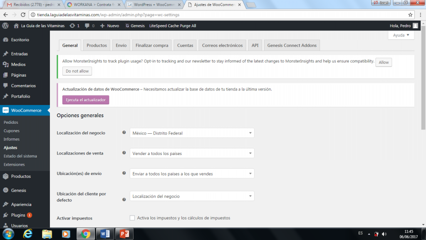Click the Do not allow button
This screenshot has width=426, height=240.
(x=77, y=71)
